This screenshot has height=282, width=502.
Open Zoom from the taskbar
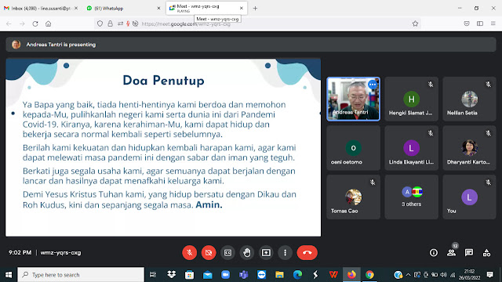coord(225,275)
